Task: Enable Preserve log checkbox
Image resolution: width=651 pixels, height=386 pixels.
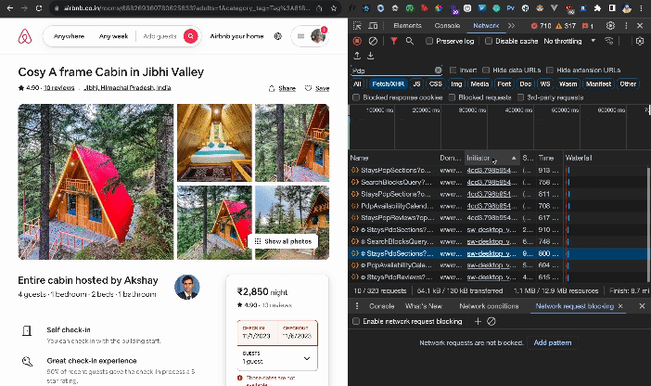Action: pos(429,41)
